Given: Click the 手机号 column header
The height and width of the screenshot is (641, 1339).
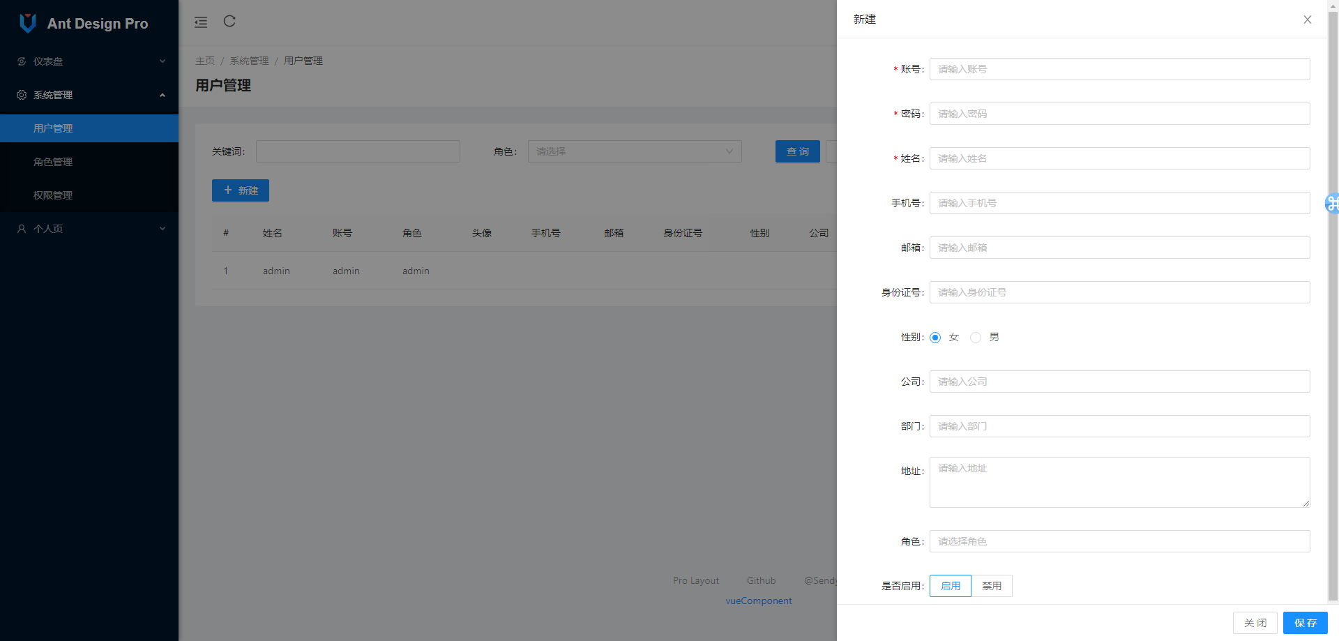Looking at the screenshot, I should point(546,233).
